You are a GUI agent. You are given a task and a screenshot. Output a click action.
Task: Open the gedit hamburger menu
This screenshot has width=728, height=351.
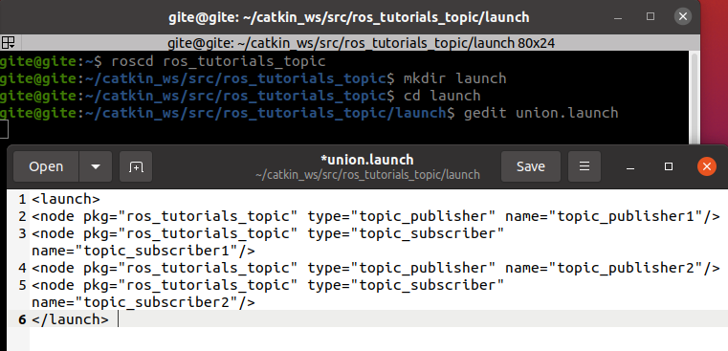point(585,166)
